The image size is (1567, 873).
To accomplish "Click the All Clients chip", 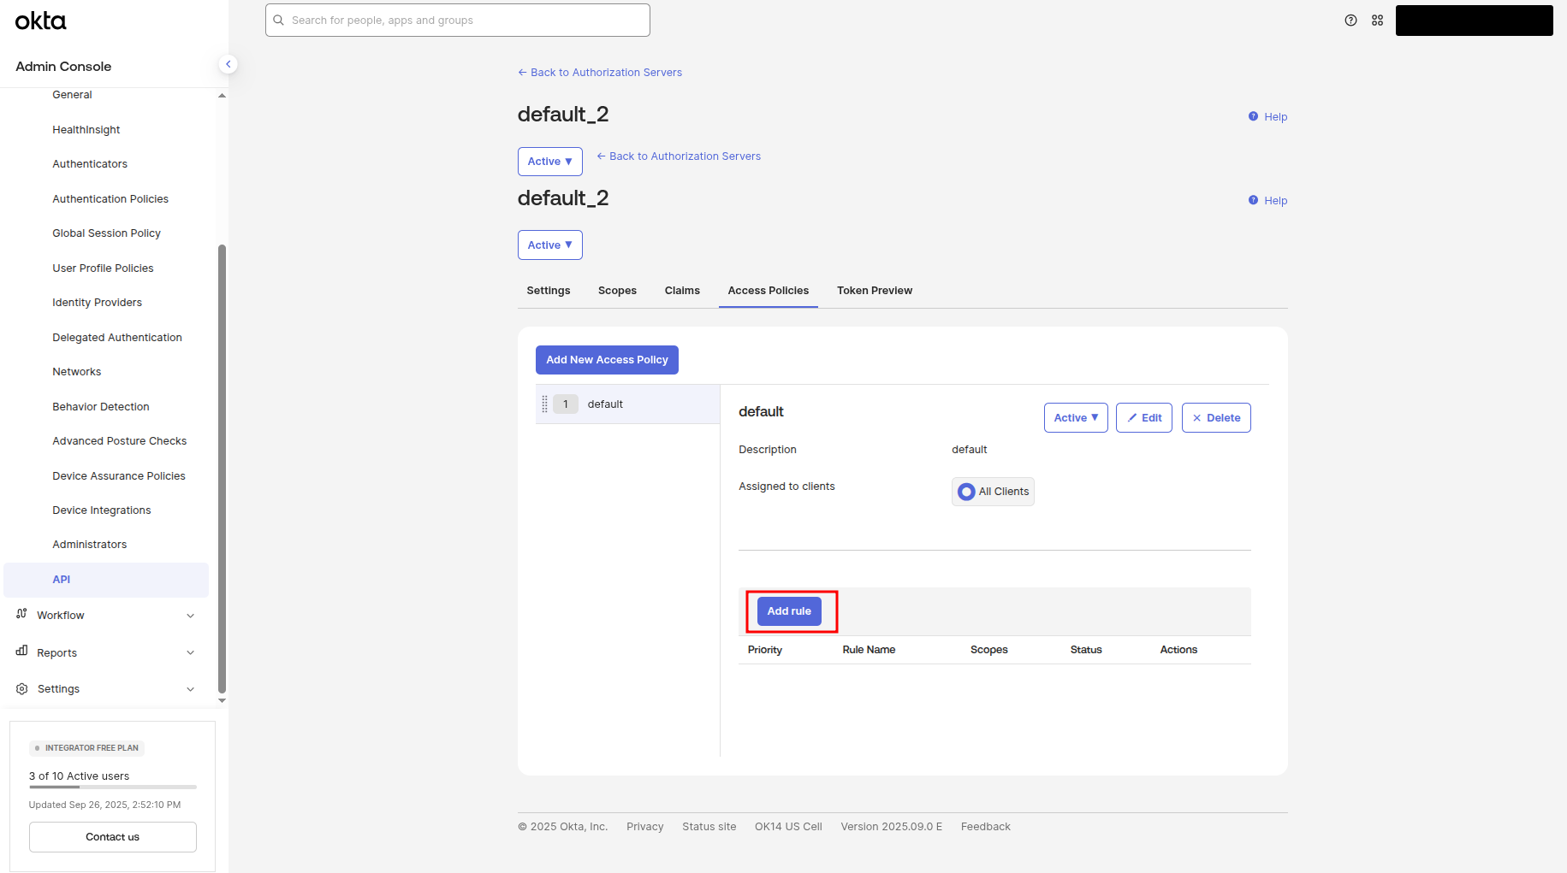I will (993, 492).
